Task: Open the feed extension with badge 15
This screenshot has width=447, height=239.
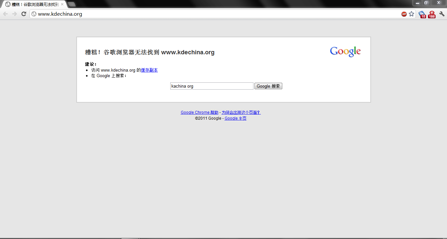Action: [422, 14]
